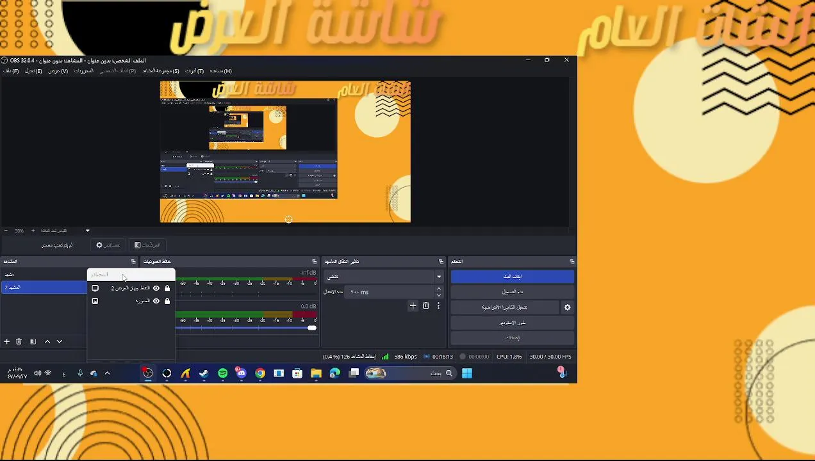Select first scene in Scenes list

point(44,275)
